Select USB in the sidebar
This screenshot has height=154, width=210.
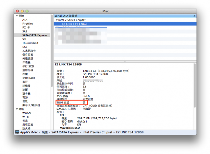point(25,47)
